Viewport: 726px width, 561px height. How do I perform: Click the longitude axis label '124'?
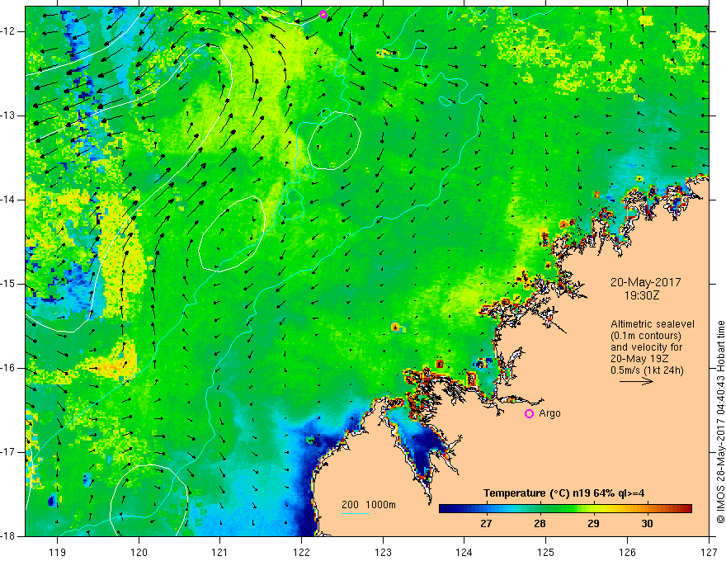(x=464, y=552)
